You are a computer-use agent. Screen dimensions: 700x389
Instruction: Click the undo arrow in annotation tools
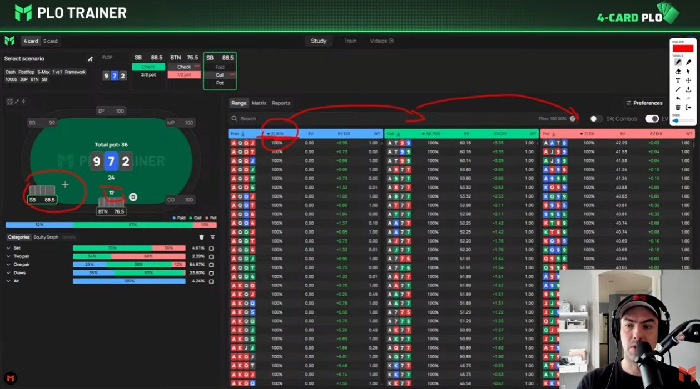(678, 98)
